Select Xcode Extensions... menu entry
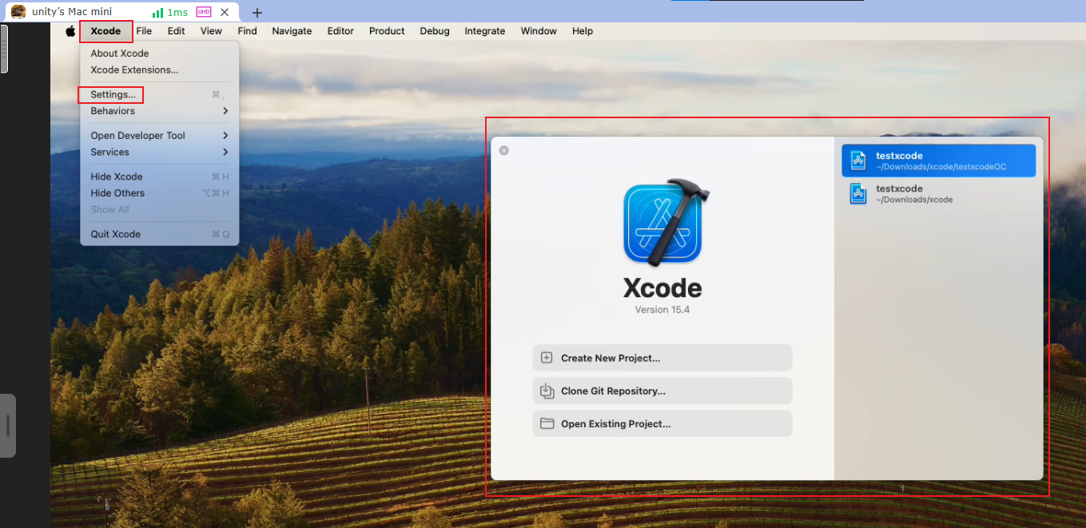1086x528 pixels. click(x=160, y=70)
